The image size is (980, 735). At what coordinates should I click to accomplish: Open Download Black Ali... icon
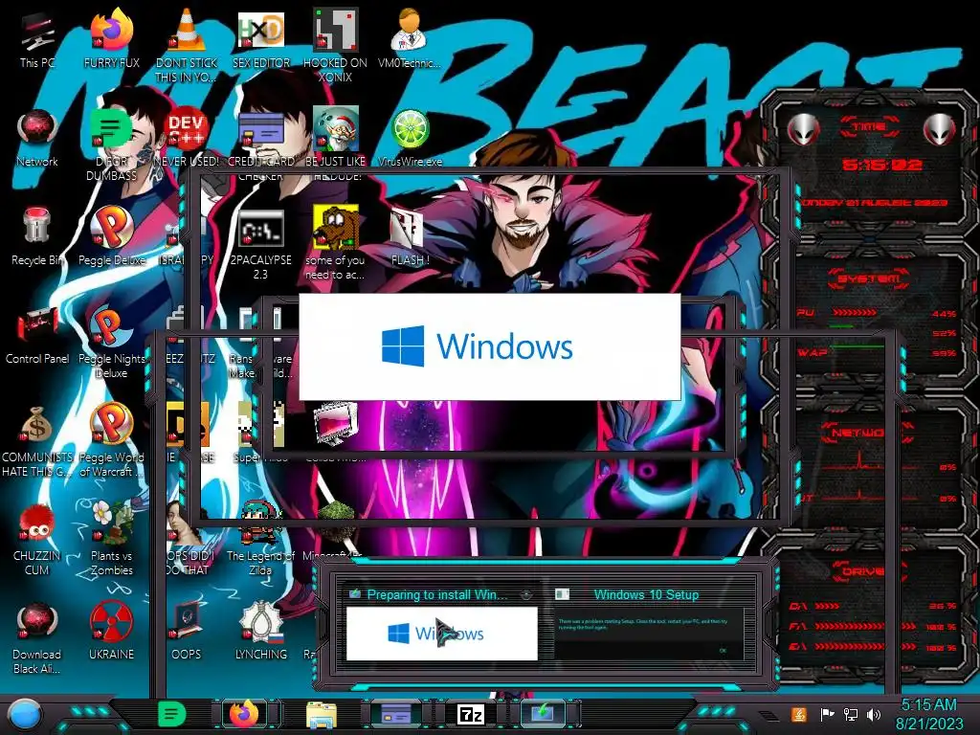coord(37,637)
